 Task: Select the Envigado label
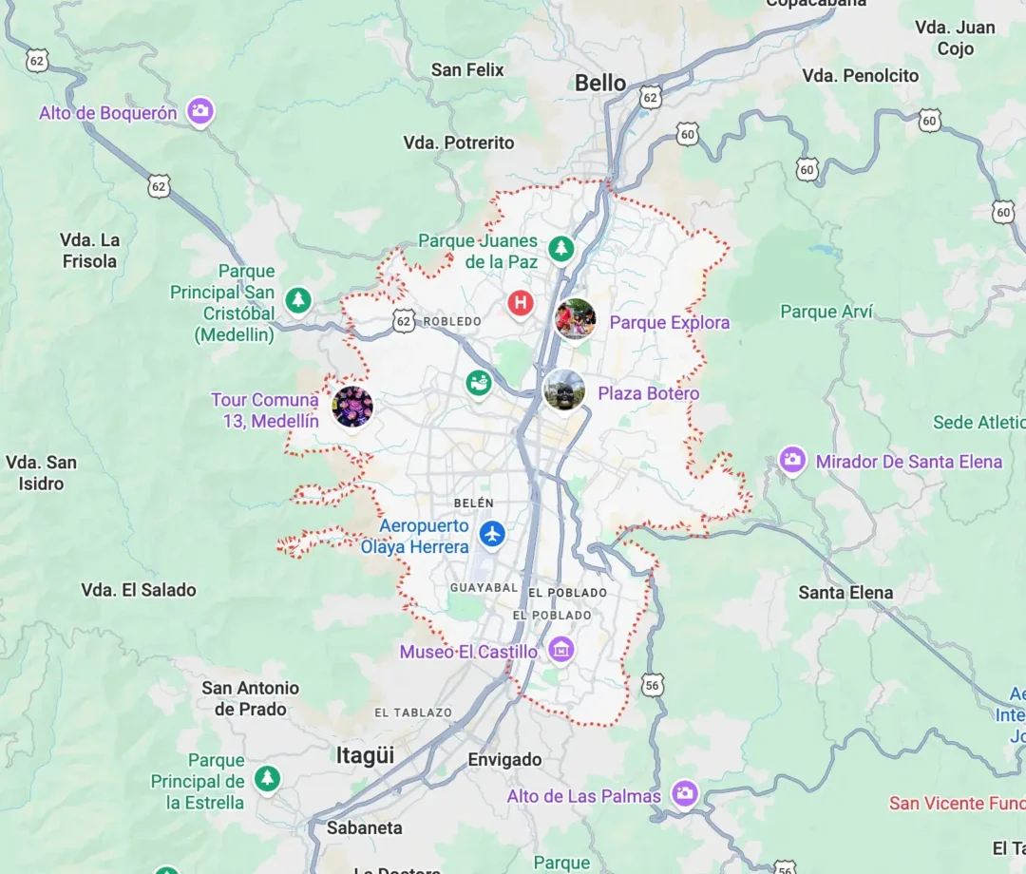point(504,759)
